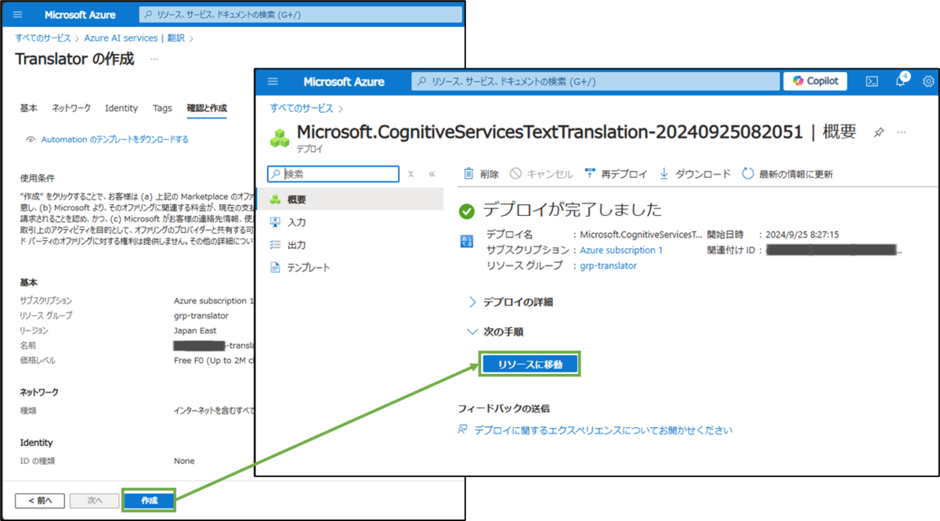Click 作成 button
Screen dimensions: 940x521
point(149,501)
